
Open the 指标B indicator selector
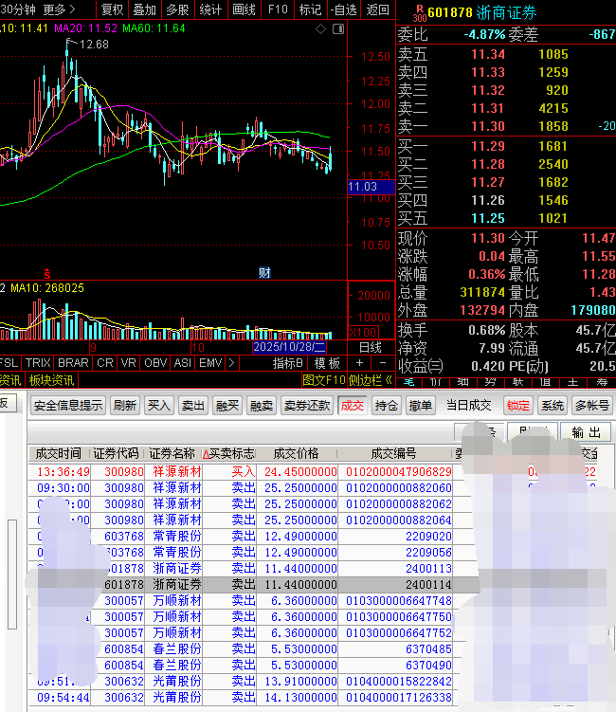point(287,363)
